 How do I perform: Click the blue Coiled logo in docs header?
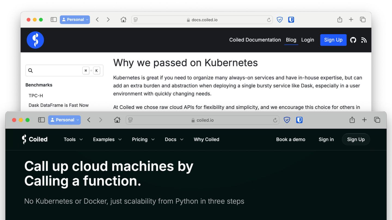35,40
